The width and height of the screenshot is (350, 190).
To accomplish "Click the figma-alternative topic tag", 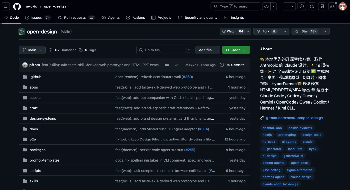I will tap(300, 170).
